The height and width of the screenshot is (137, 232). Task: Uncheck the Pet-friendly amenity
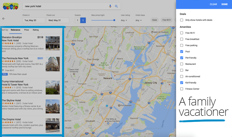tap(182, 58)
